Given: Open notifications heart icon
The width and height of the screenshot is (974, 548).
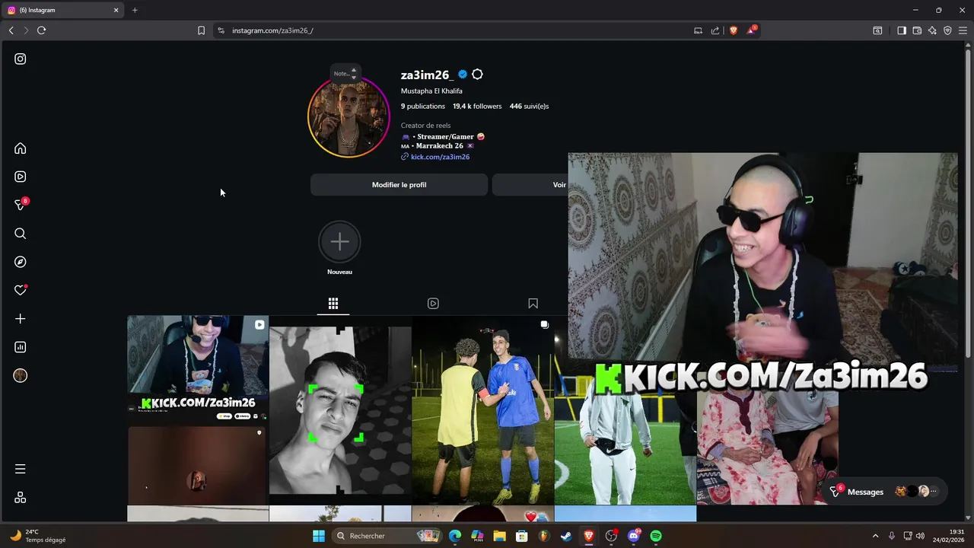Looking at the screenshot, I should pyautogui.click(x=21, y=290).
